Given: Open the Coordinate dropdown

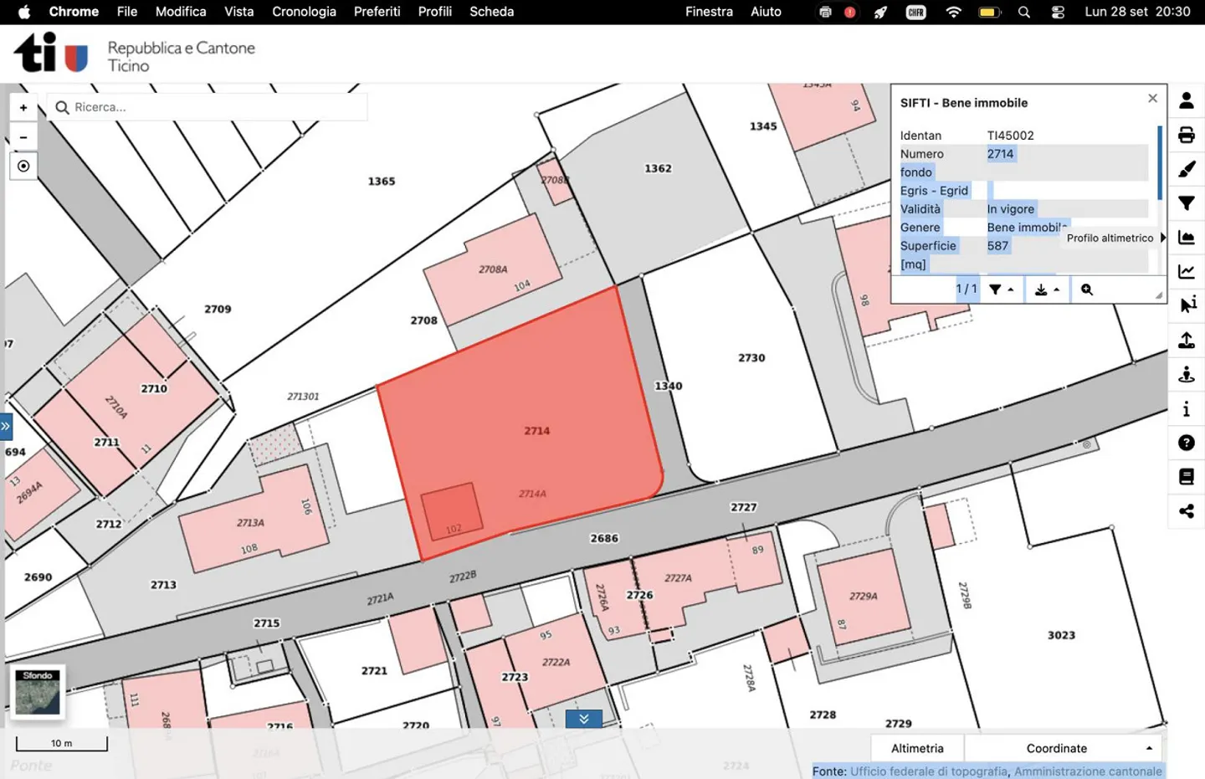Looking at the screenshot, I should [1063, 748].
